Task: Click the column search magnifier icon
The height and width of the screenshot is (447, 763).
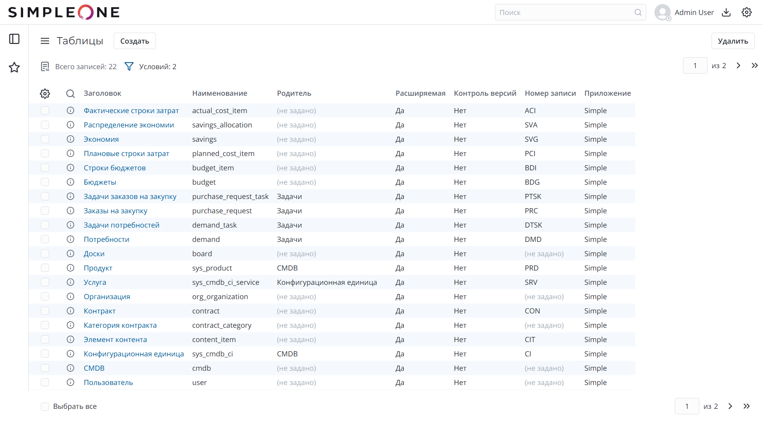Action: [70, 94]
